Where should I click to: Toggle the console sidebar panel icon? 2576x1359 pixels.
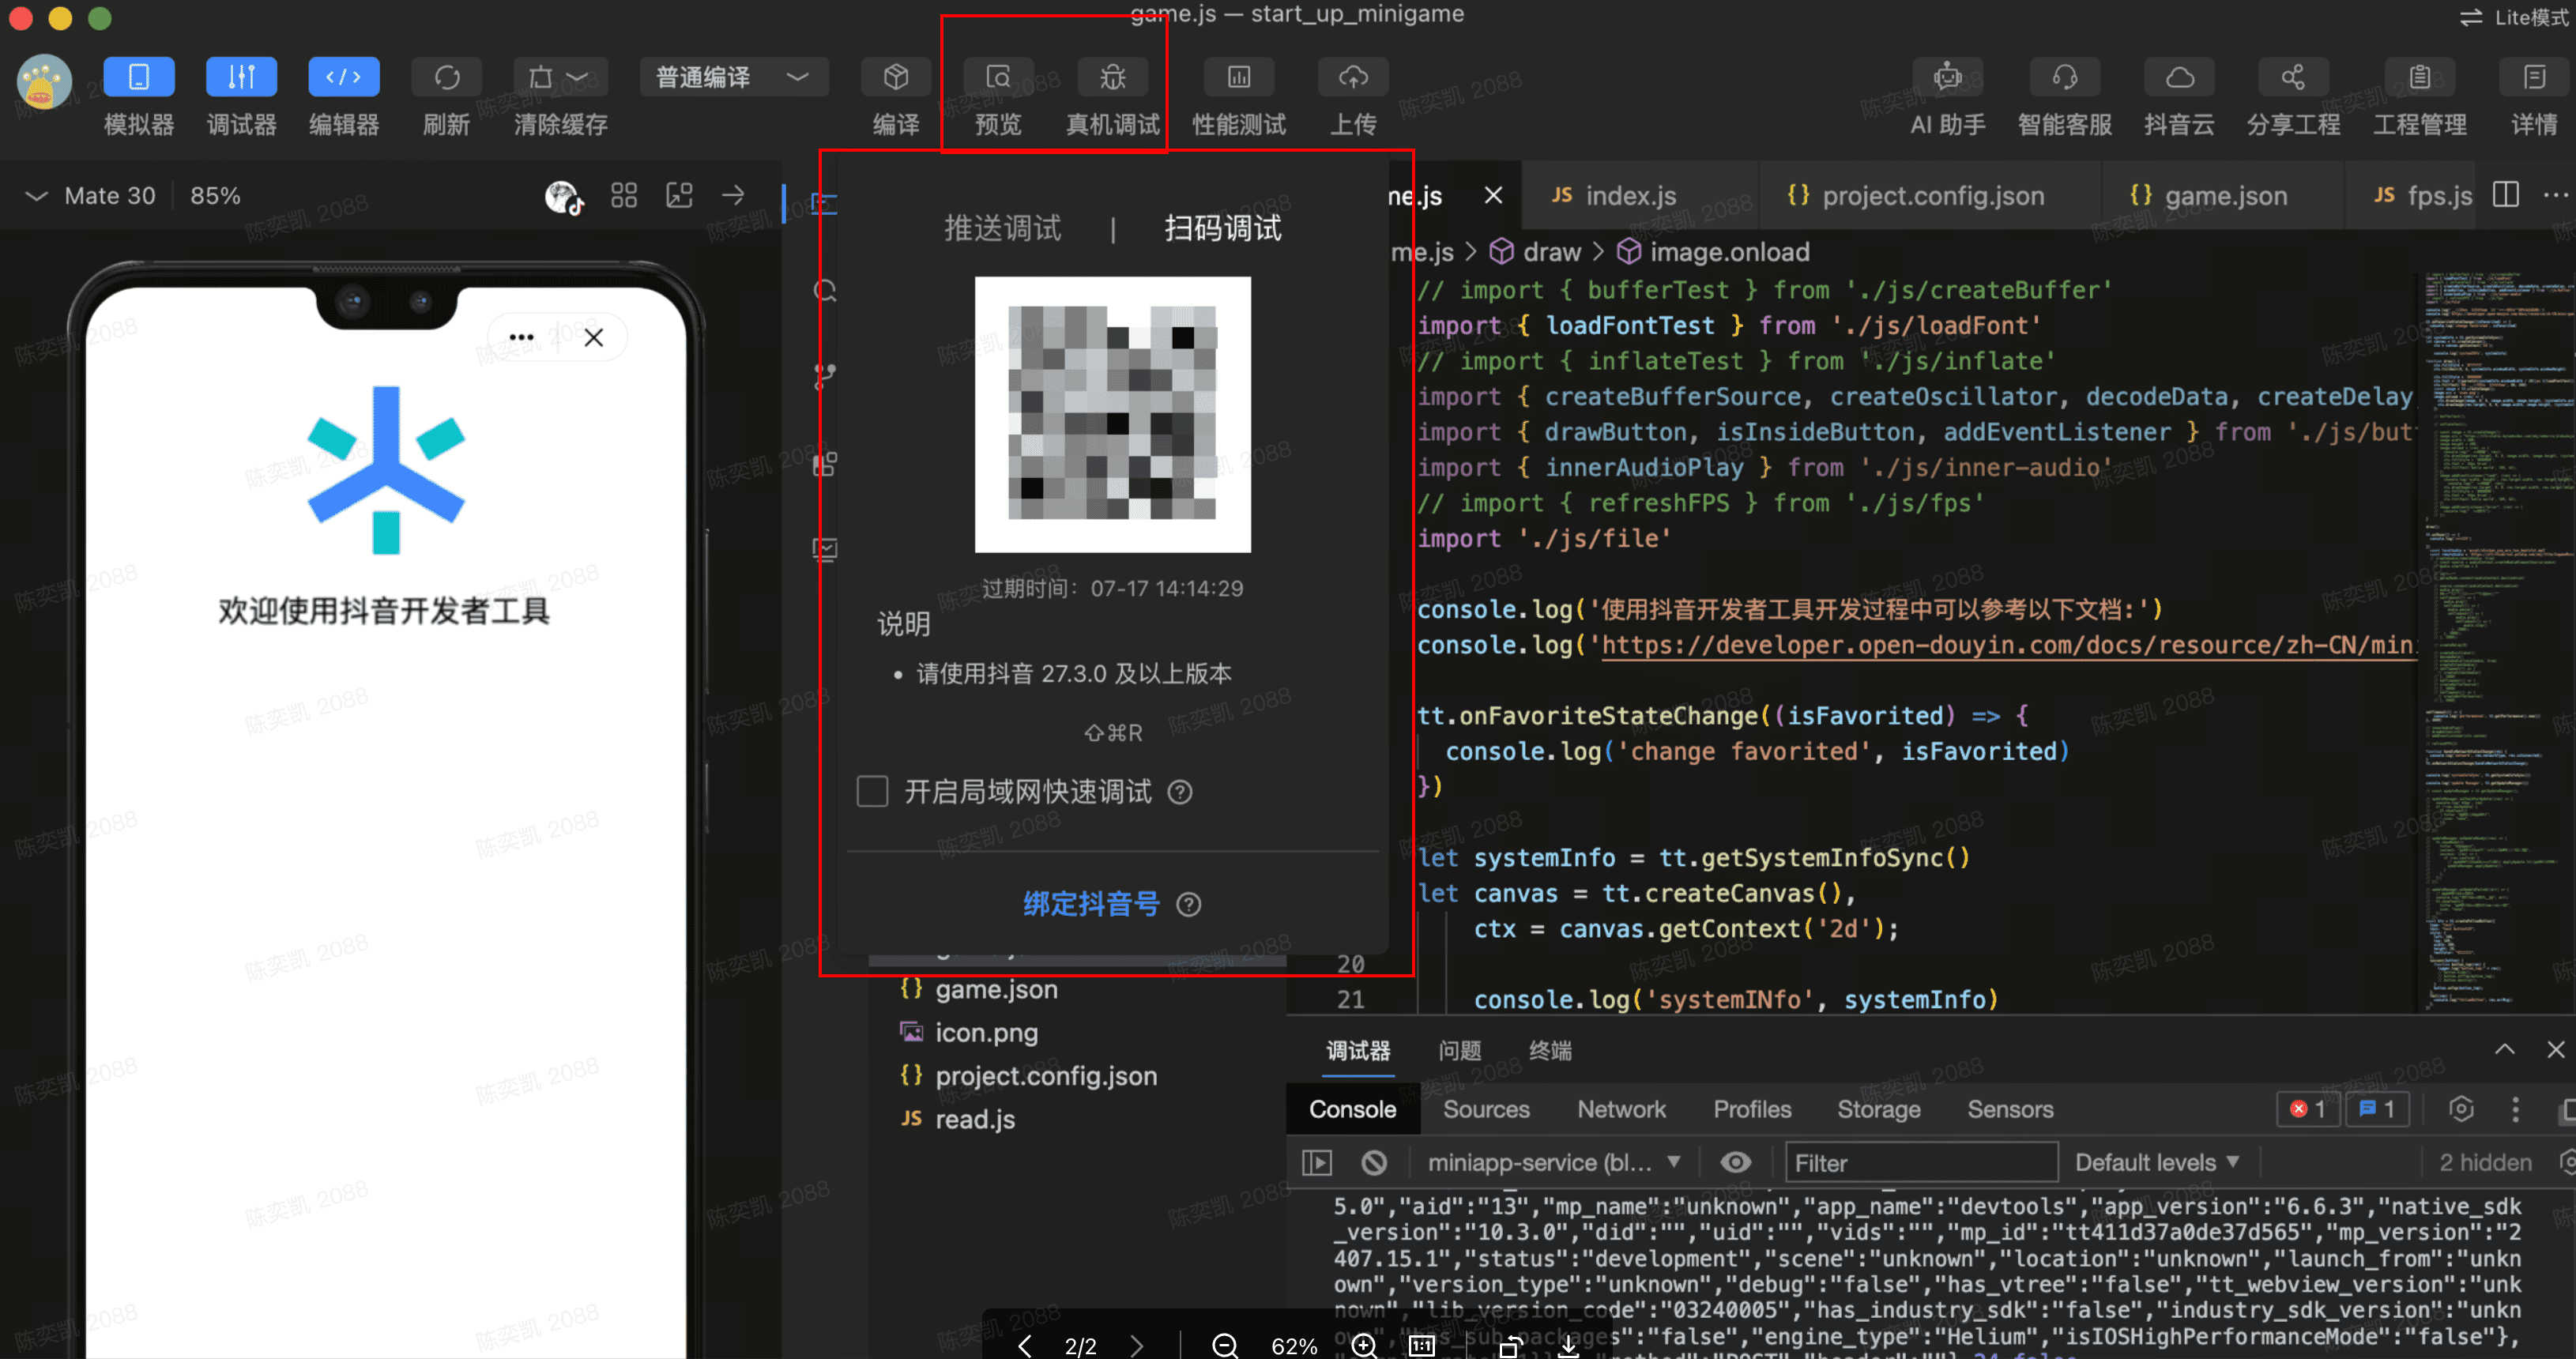click(1316, 1162)
